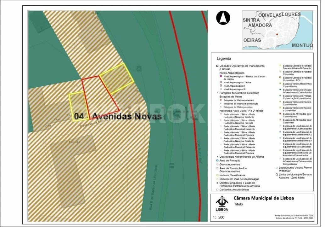Select the north arrow compass icon

[222, 18]
